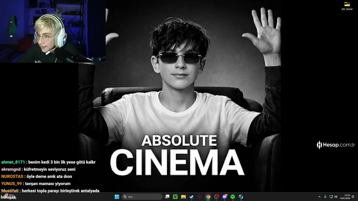Click the microphone tray icon
The image size is (358, 201).
coord(325,197)
